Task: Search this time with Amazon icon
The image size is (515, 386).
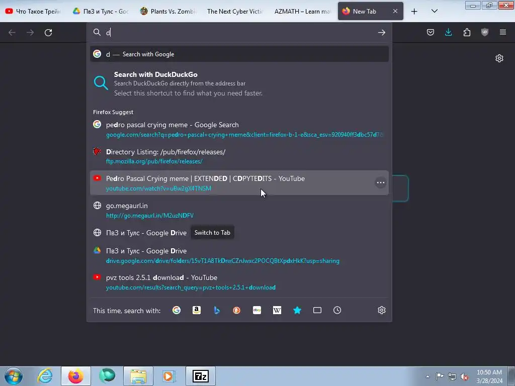Action: (197, 310)
